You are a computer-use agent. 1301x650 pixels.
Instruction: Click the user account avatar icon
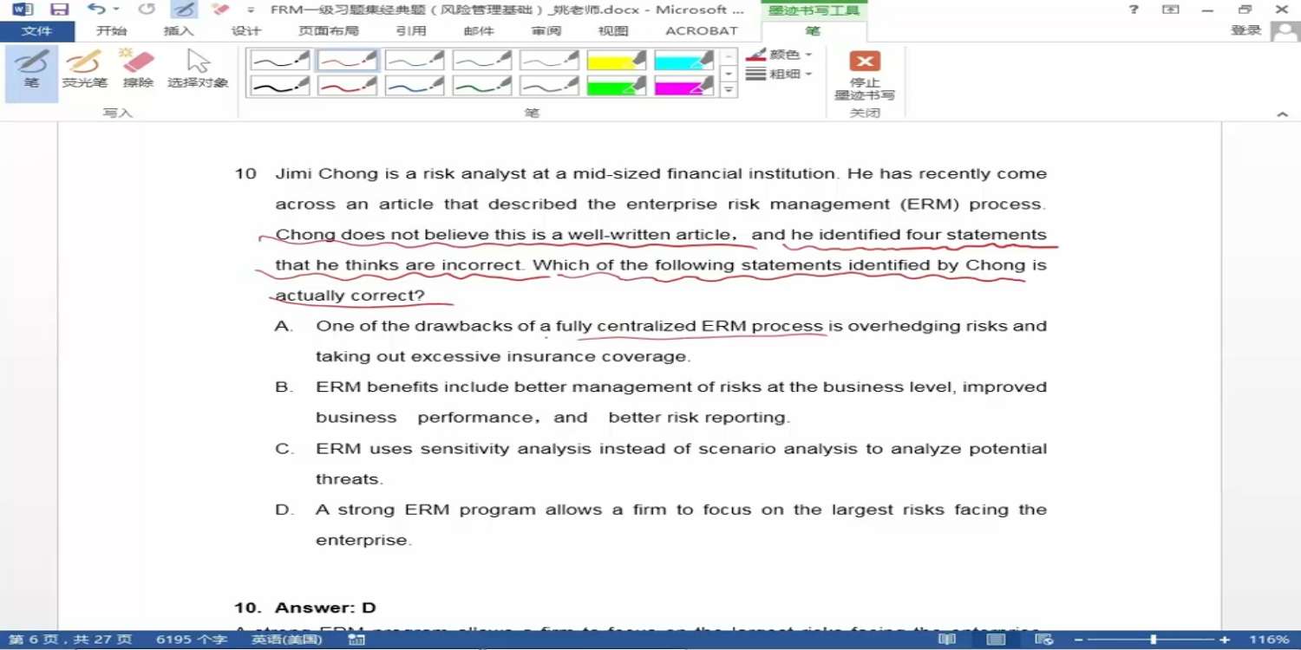pos(1284,31)
